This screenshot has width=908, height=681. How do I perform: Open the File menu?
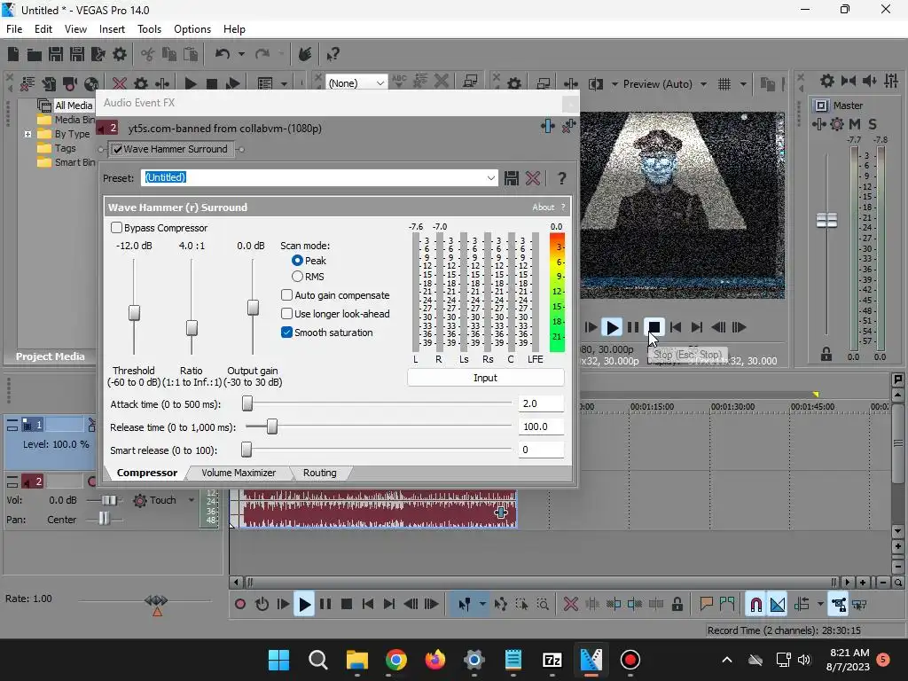14,29
